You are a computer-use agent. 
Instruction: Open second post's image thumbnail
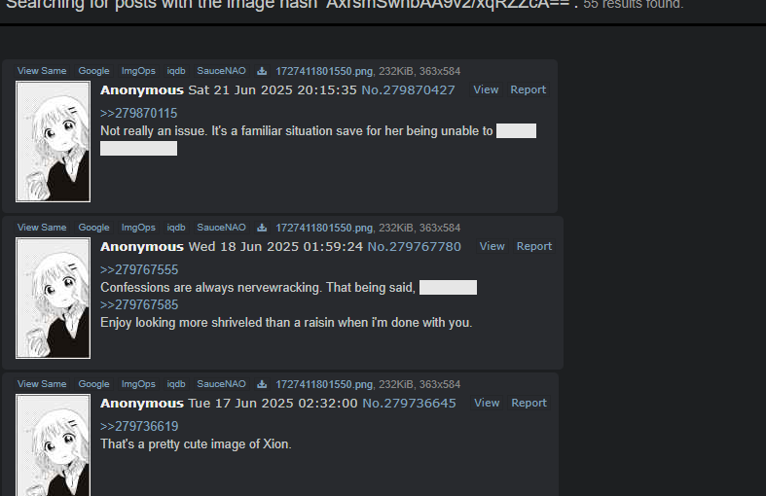point(53,298)
